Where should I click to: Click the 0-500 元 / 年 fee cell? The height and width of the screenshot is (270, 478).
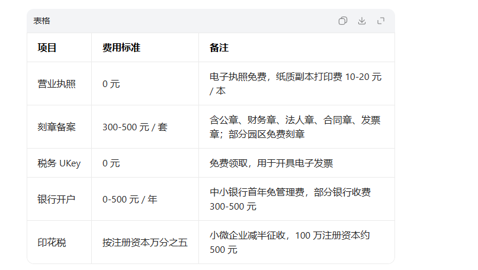click(130, 200)
